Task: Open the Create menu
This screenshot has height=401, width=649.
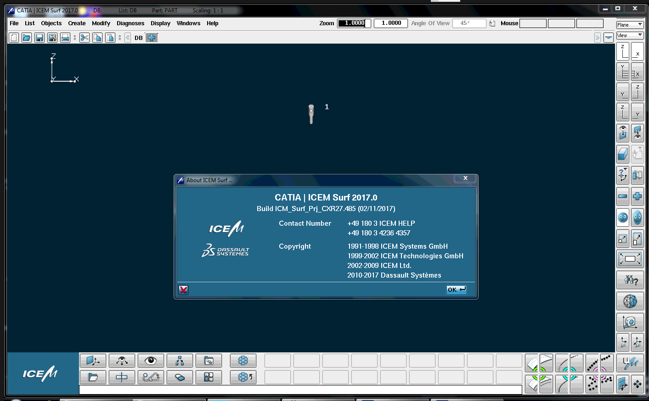Action: [77, 23]
